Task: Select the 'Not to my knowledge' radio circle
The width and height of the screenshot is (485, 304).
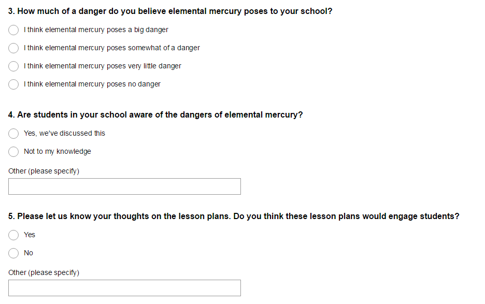Action: click(x=14, y=152)
